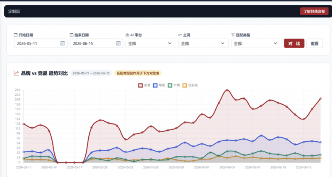Image resolution: width=332 pixels, height=177 pixels.
Task: Click the 重置 reset button
Action: tap(315, 43)
